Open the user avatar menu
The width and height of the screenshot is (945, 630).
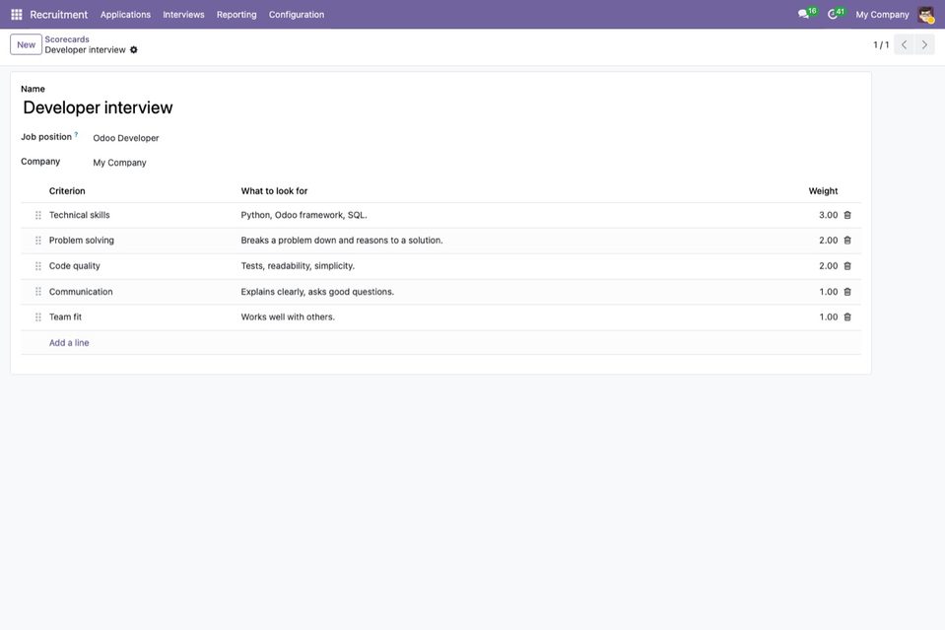[x=926, y=15]
